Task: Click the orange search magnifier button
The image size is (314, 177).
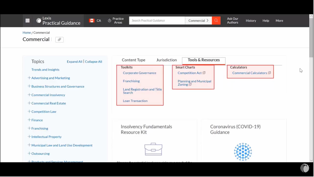Action: (216, 21)
